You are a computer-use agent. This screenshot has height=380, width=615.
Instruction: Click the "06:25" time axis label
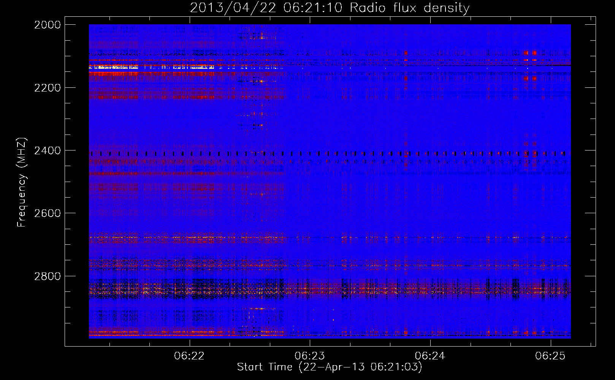550,356
